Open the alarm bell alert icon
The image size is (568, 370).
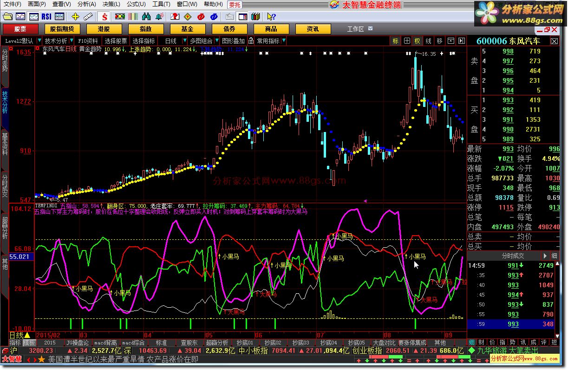[160, 17]
